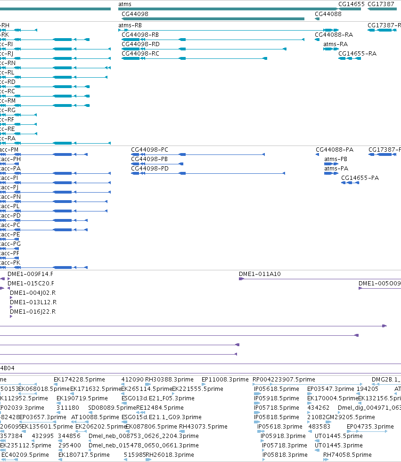Select the RH30388.3prime EST label

tap(169, 380)
